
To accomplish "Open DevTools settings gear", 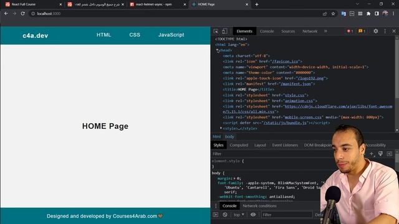I will coord(375,31).
